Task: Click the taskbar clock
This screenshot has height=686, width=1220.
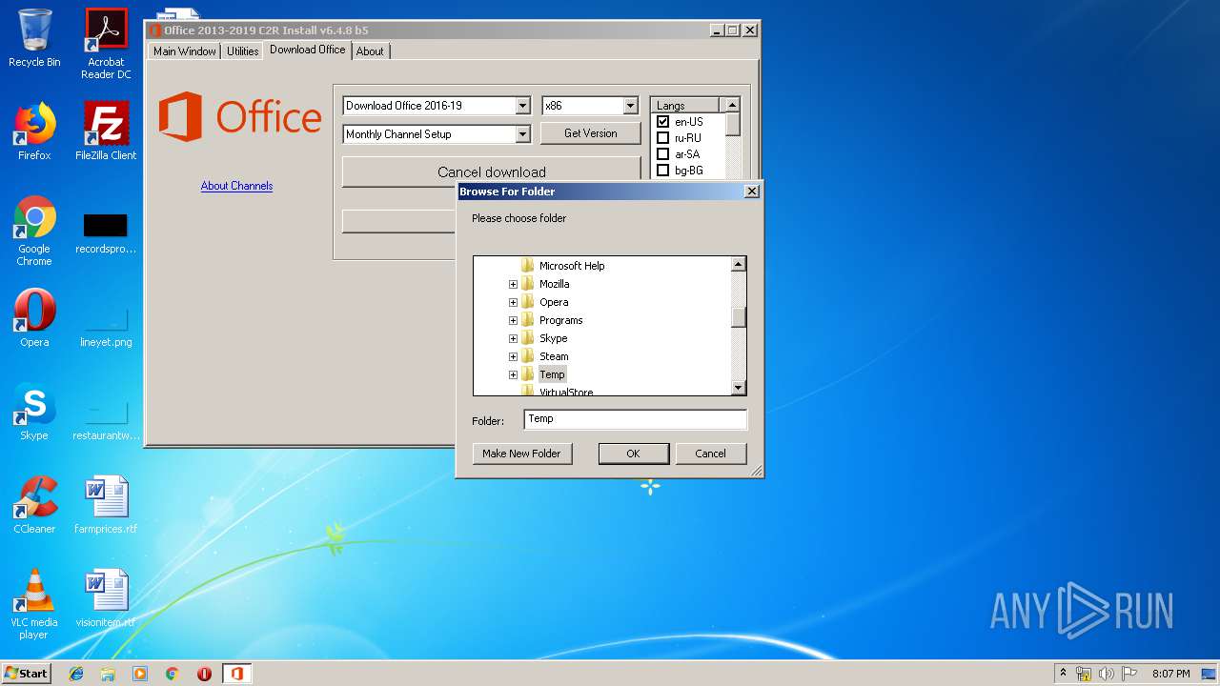Action: [x=1170, y=674]
